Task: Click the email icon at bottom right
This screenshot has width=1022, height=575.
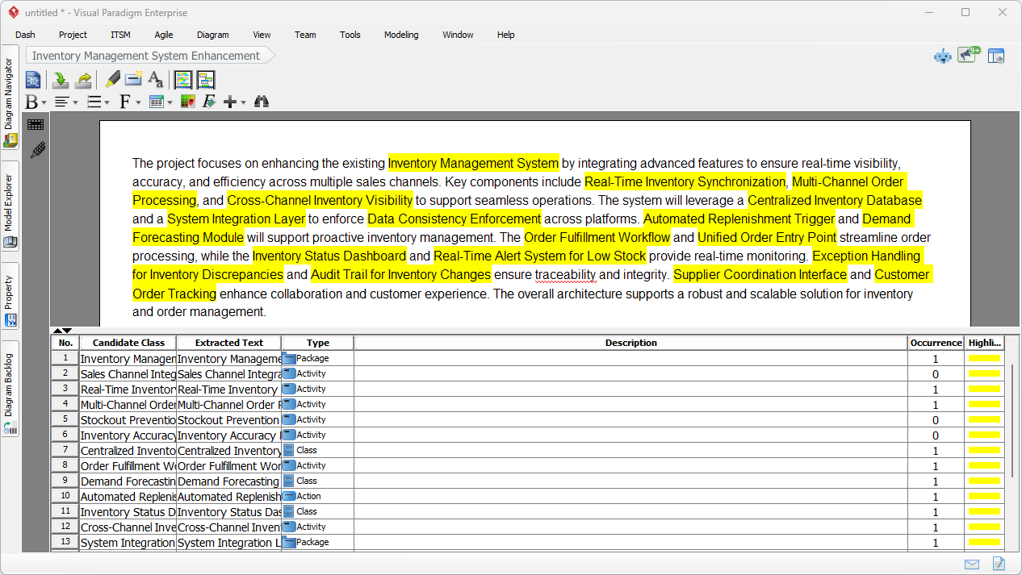Action: pyautogui.click(x=971, y=564)
